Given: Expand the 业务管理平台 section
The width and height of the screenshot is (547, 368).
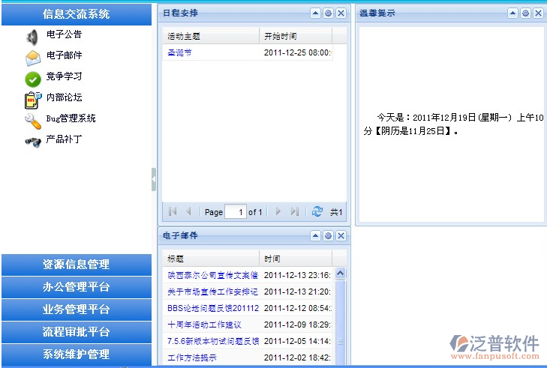Looking at the screenshot, I should tap(77, 310).
